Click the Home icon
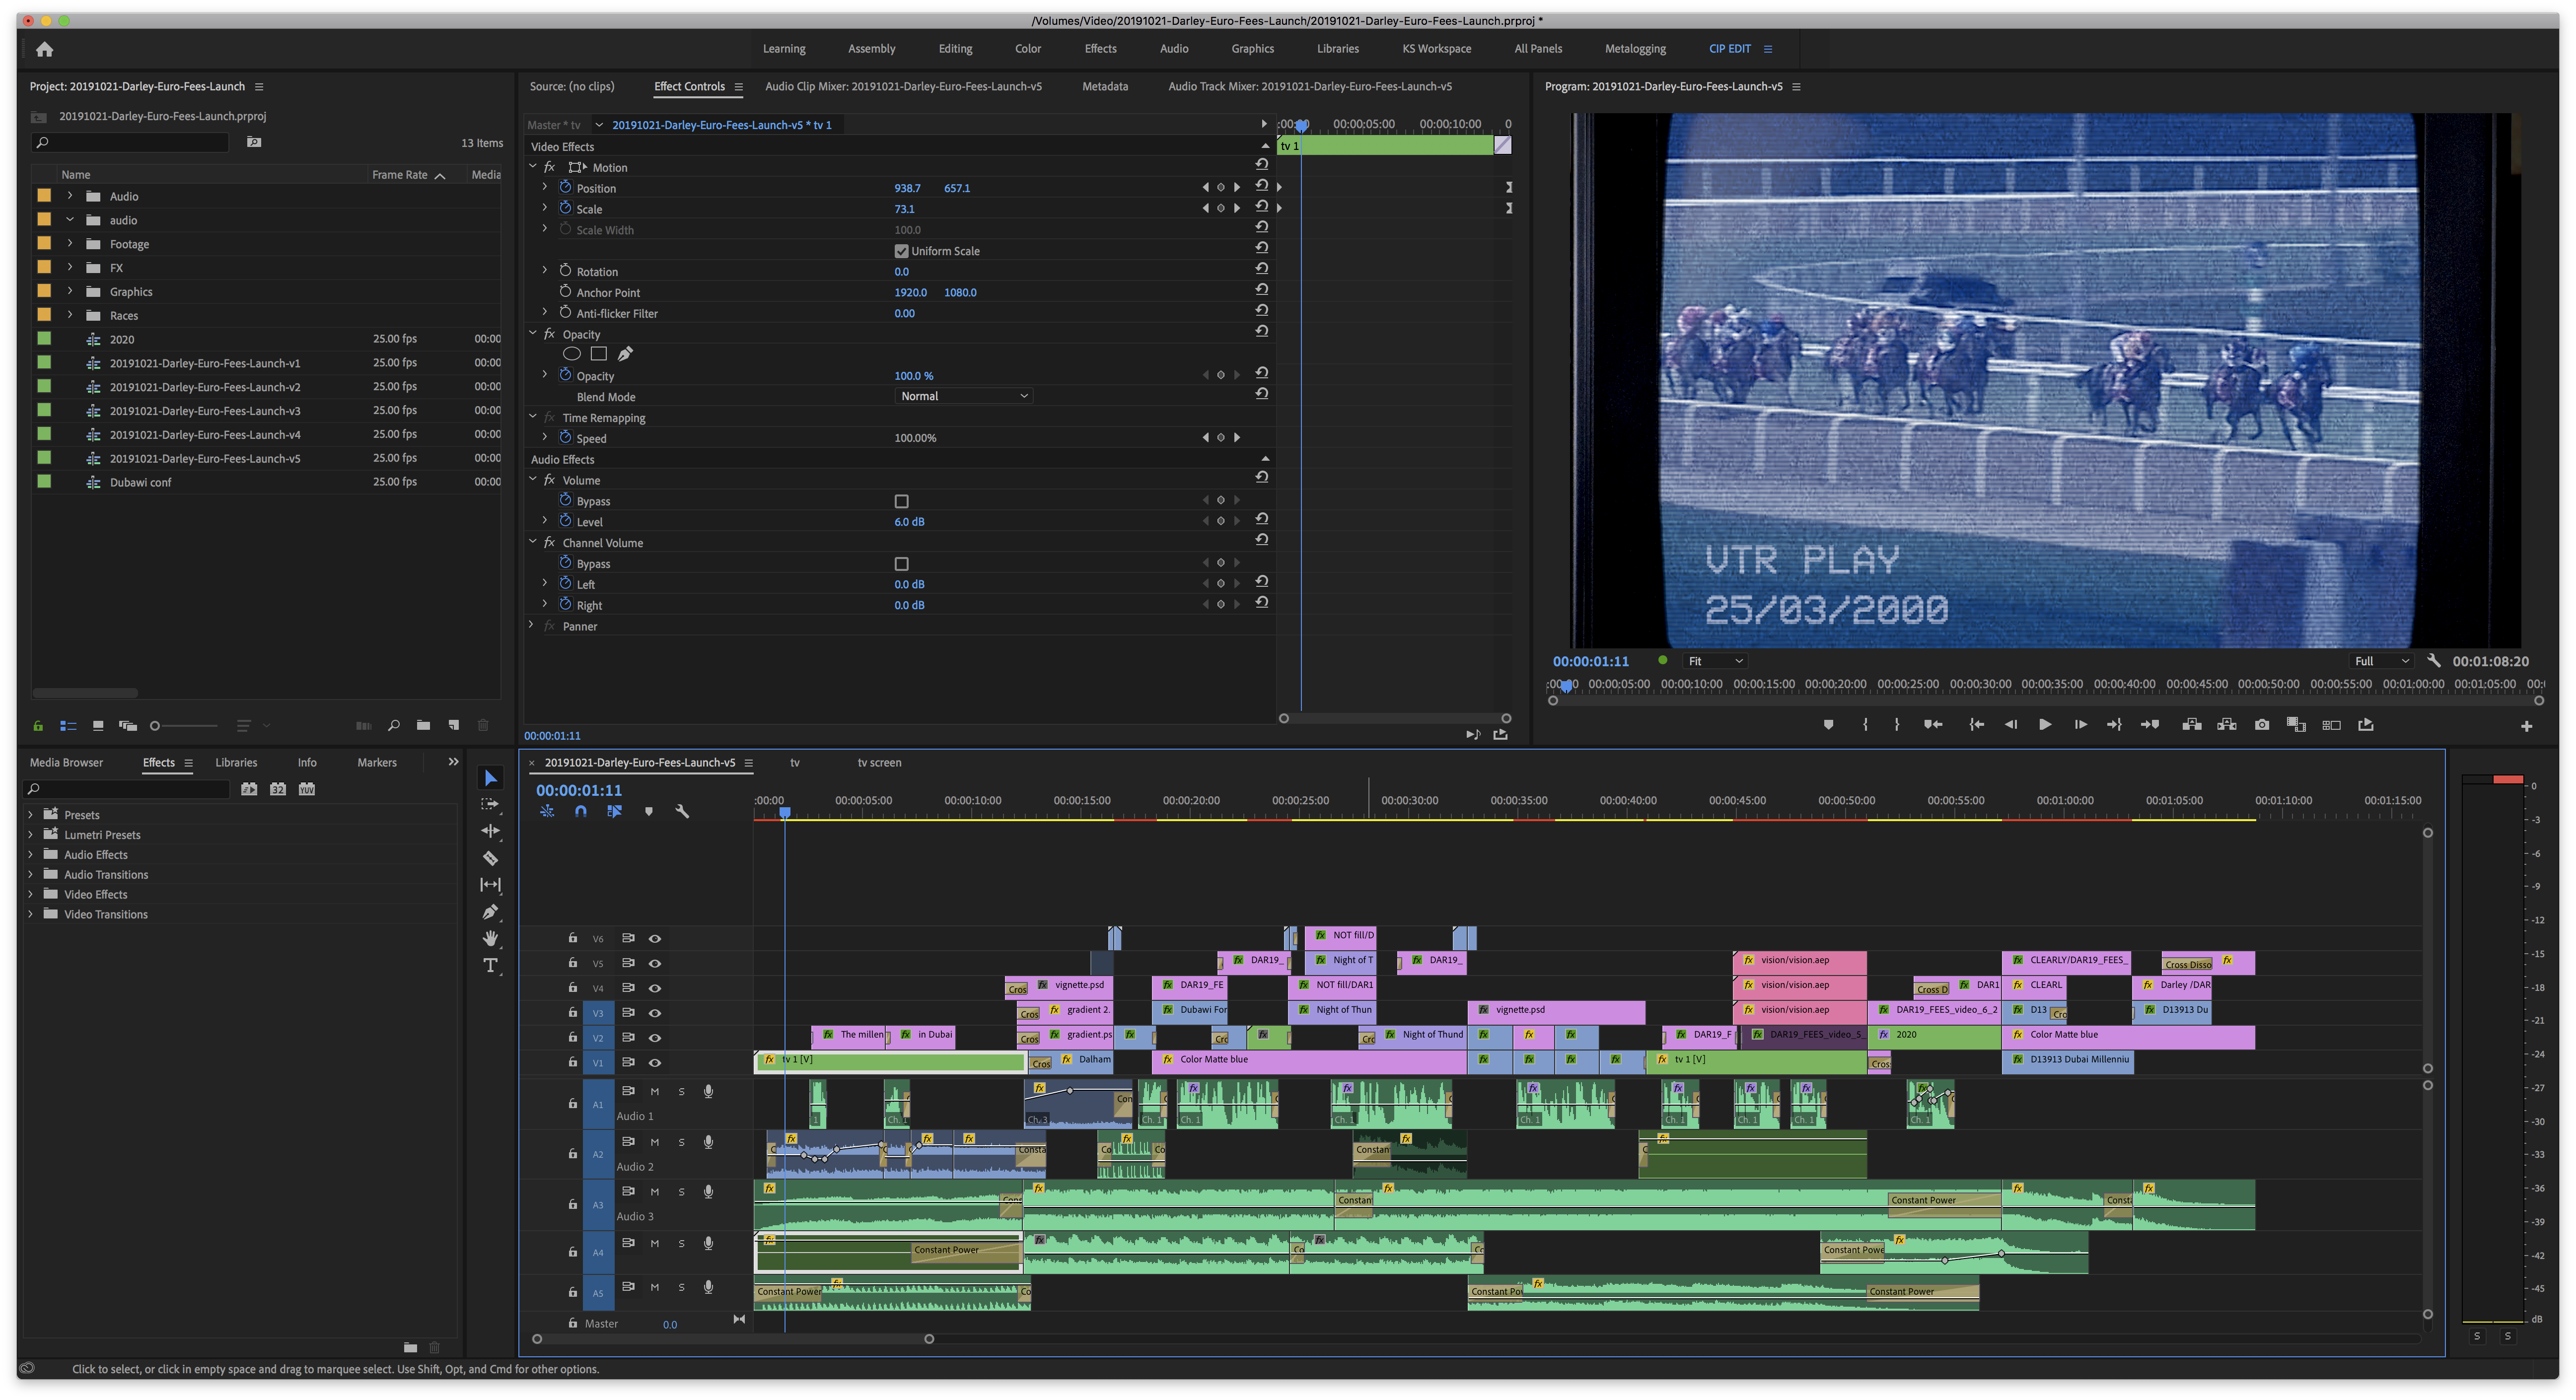Image resolution: width=2576 pixels, height=1400 pixels. (x=44, y=49)
